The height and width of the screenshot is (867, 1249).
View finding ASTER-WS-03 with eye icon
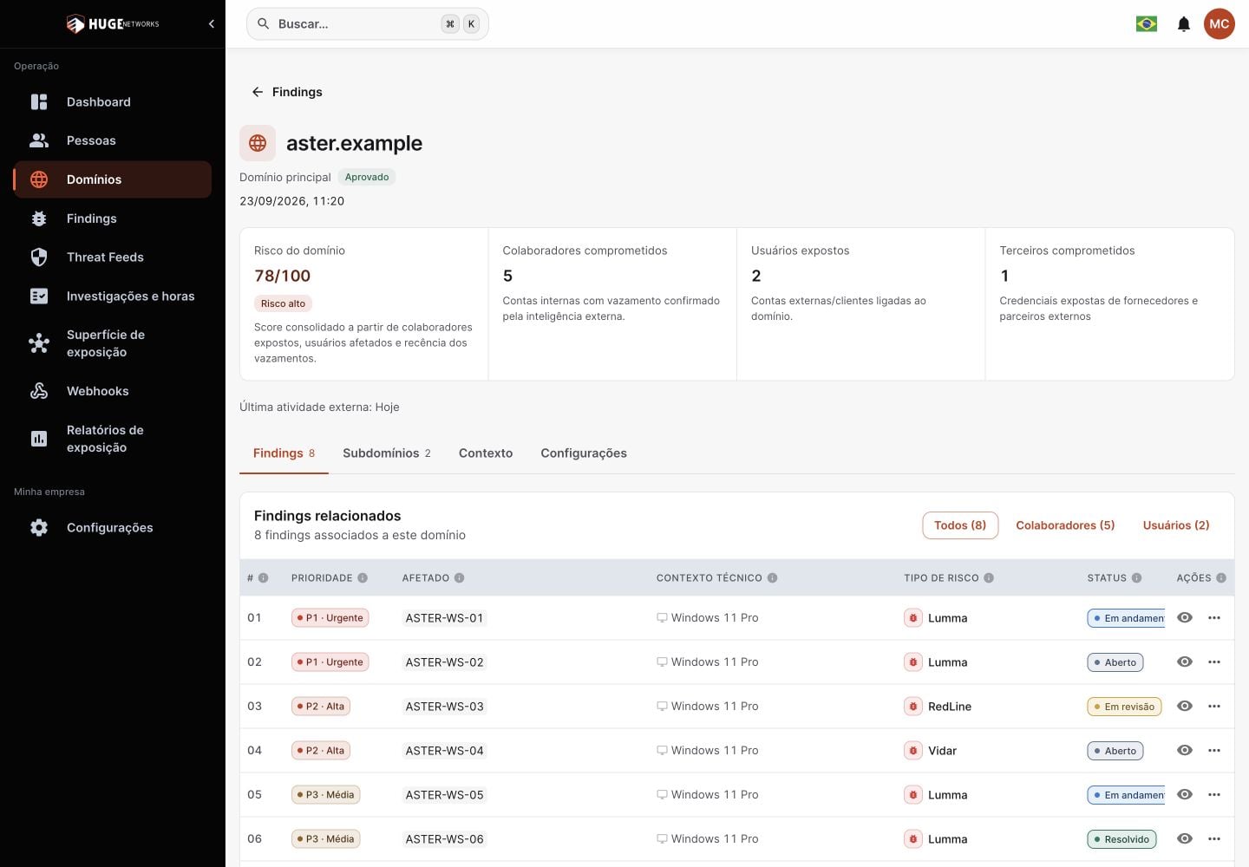(x=1185, y=707)
